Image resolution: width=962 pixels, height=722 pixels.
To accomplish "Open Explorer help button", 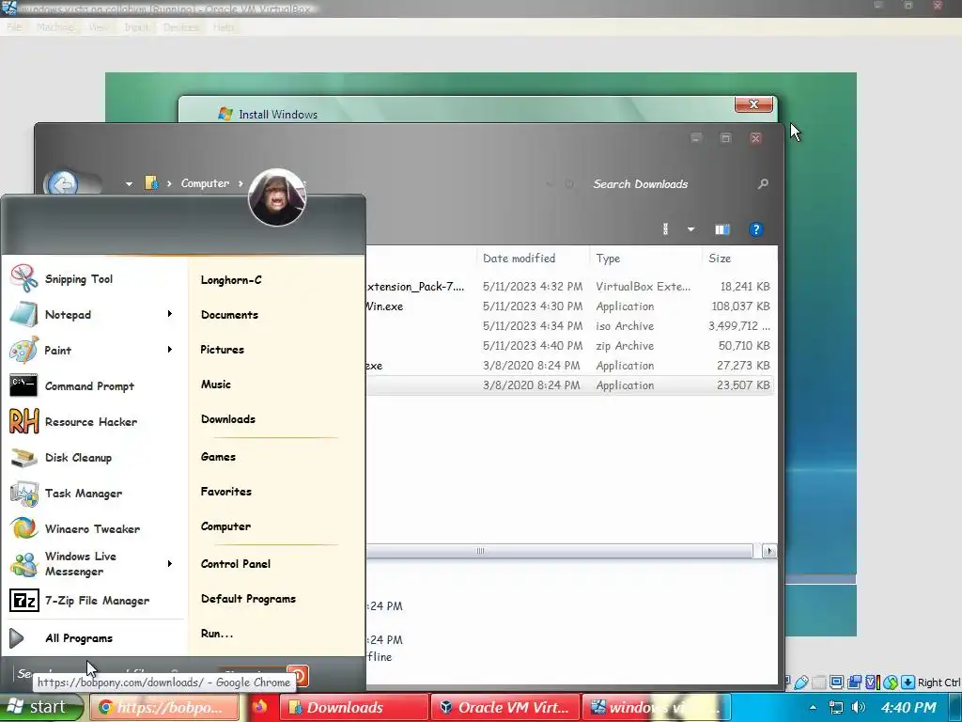I will [756, 229].
